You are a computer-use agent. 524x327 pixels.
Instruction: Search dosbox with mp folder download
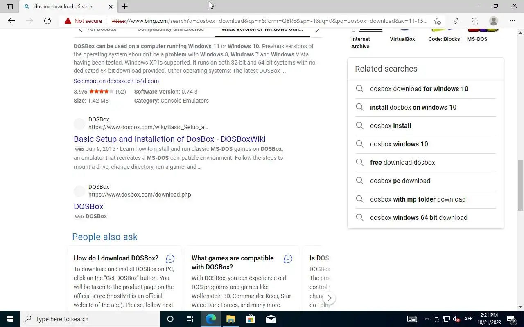[426, 199]
